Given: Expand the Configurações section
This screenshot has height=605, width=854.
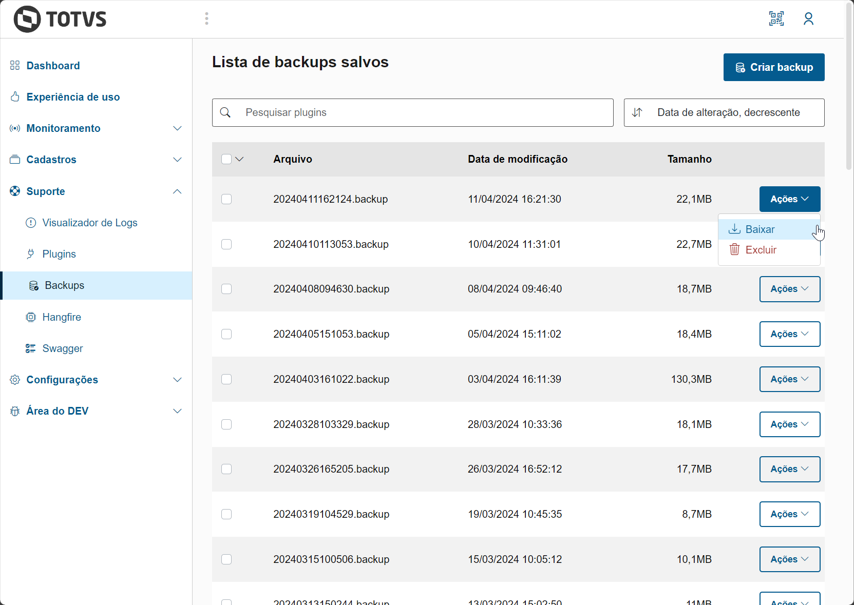Looking at the screenshot, I should coord(177,380).
